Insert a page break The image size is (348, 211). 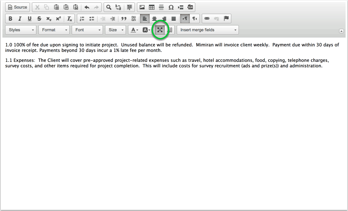[x=181, y=7]
